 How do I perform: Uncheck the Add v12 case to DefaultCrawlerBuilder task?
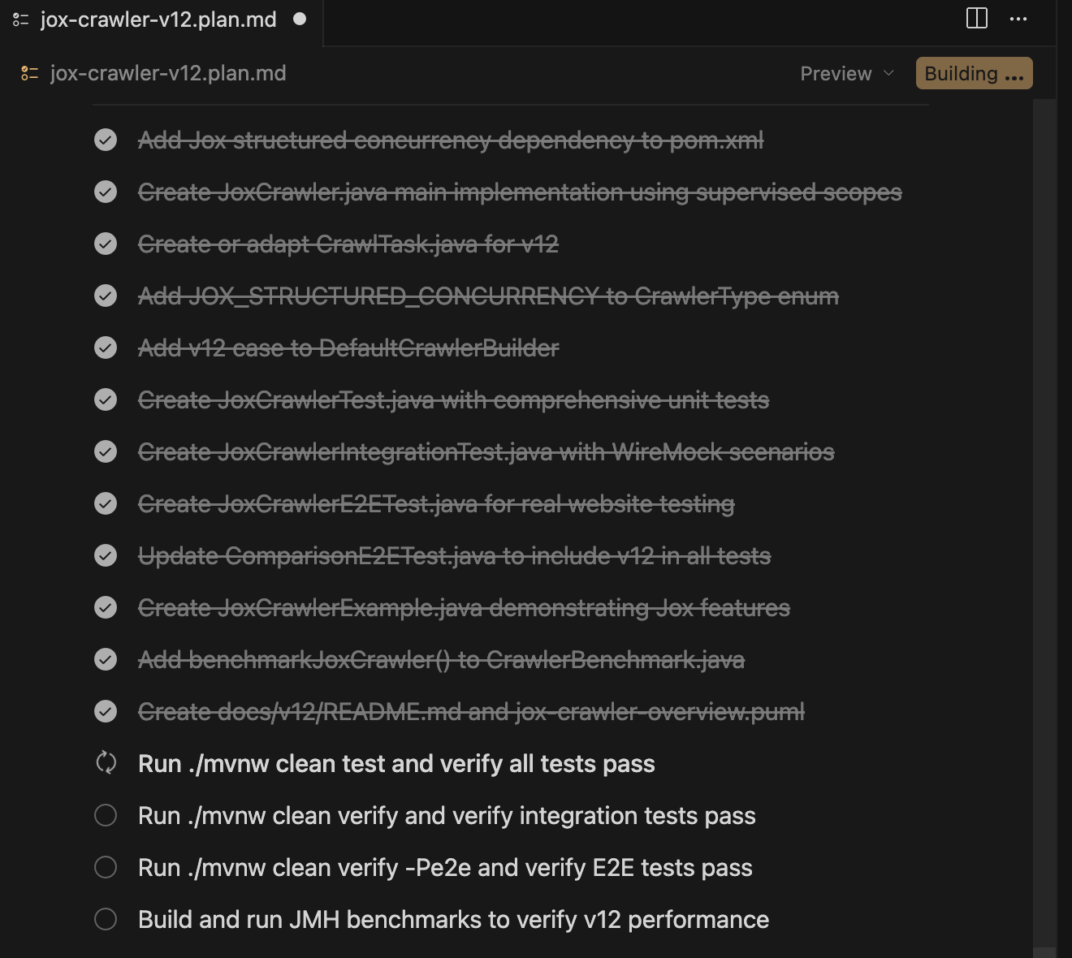(106, 348)
